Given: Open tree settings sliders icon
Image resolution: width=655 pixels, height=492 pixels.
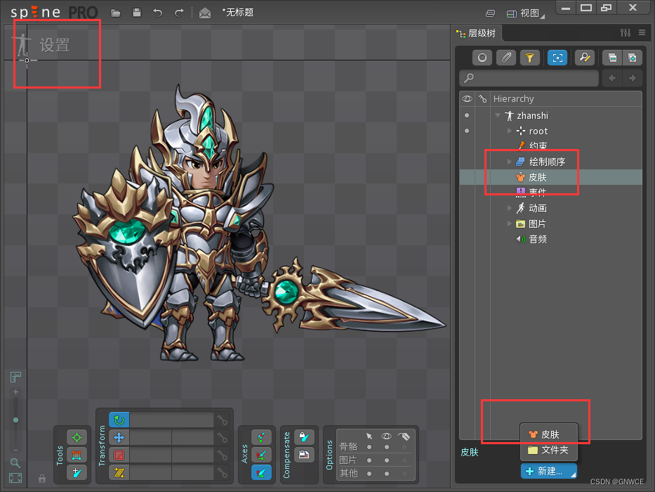Looking at the screenshot, I should 626,32.
